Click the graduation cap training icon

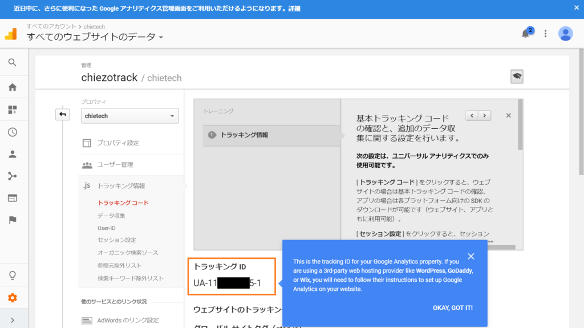click(x=517, y=76)
